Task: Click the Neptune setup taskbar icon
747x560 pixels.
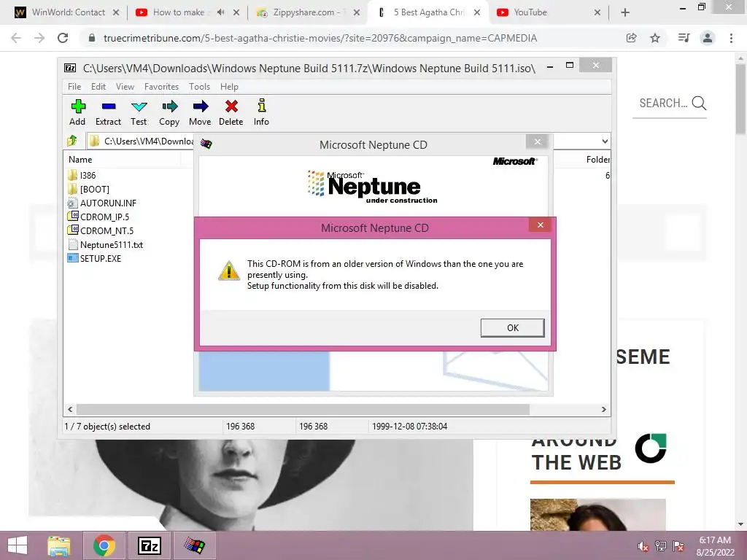Action: [195, 545]
